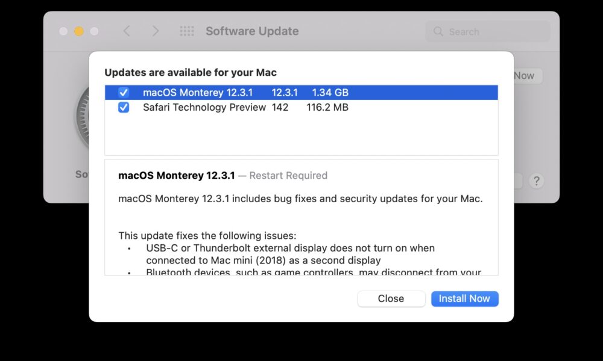Uncheck the Safari Technology Preview checkbox

[x=124, y=108]
